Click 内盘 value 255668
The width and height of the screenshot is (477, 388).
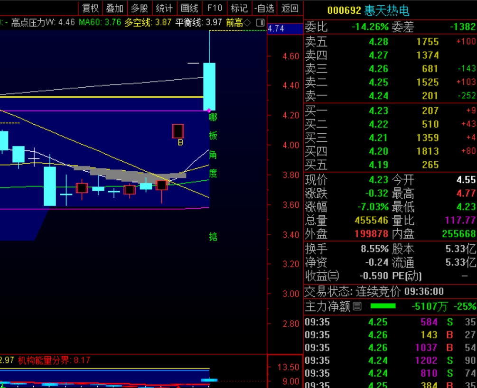pyautogui.click(x=459, y=234)
